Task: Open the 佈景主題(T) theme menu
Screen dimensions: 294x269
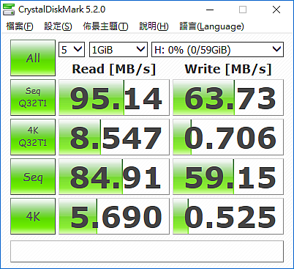Action: coord(105,26)
